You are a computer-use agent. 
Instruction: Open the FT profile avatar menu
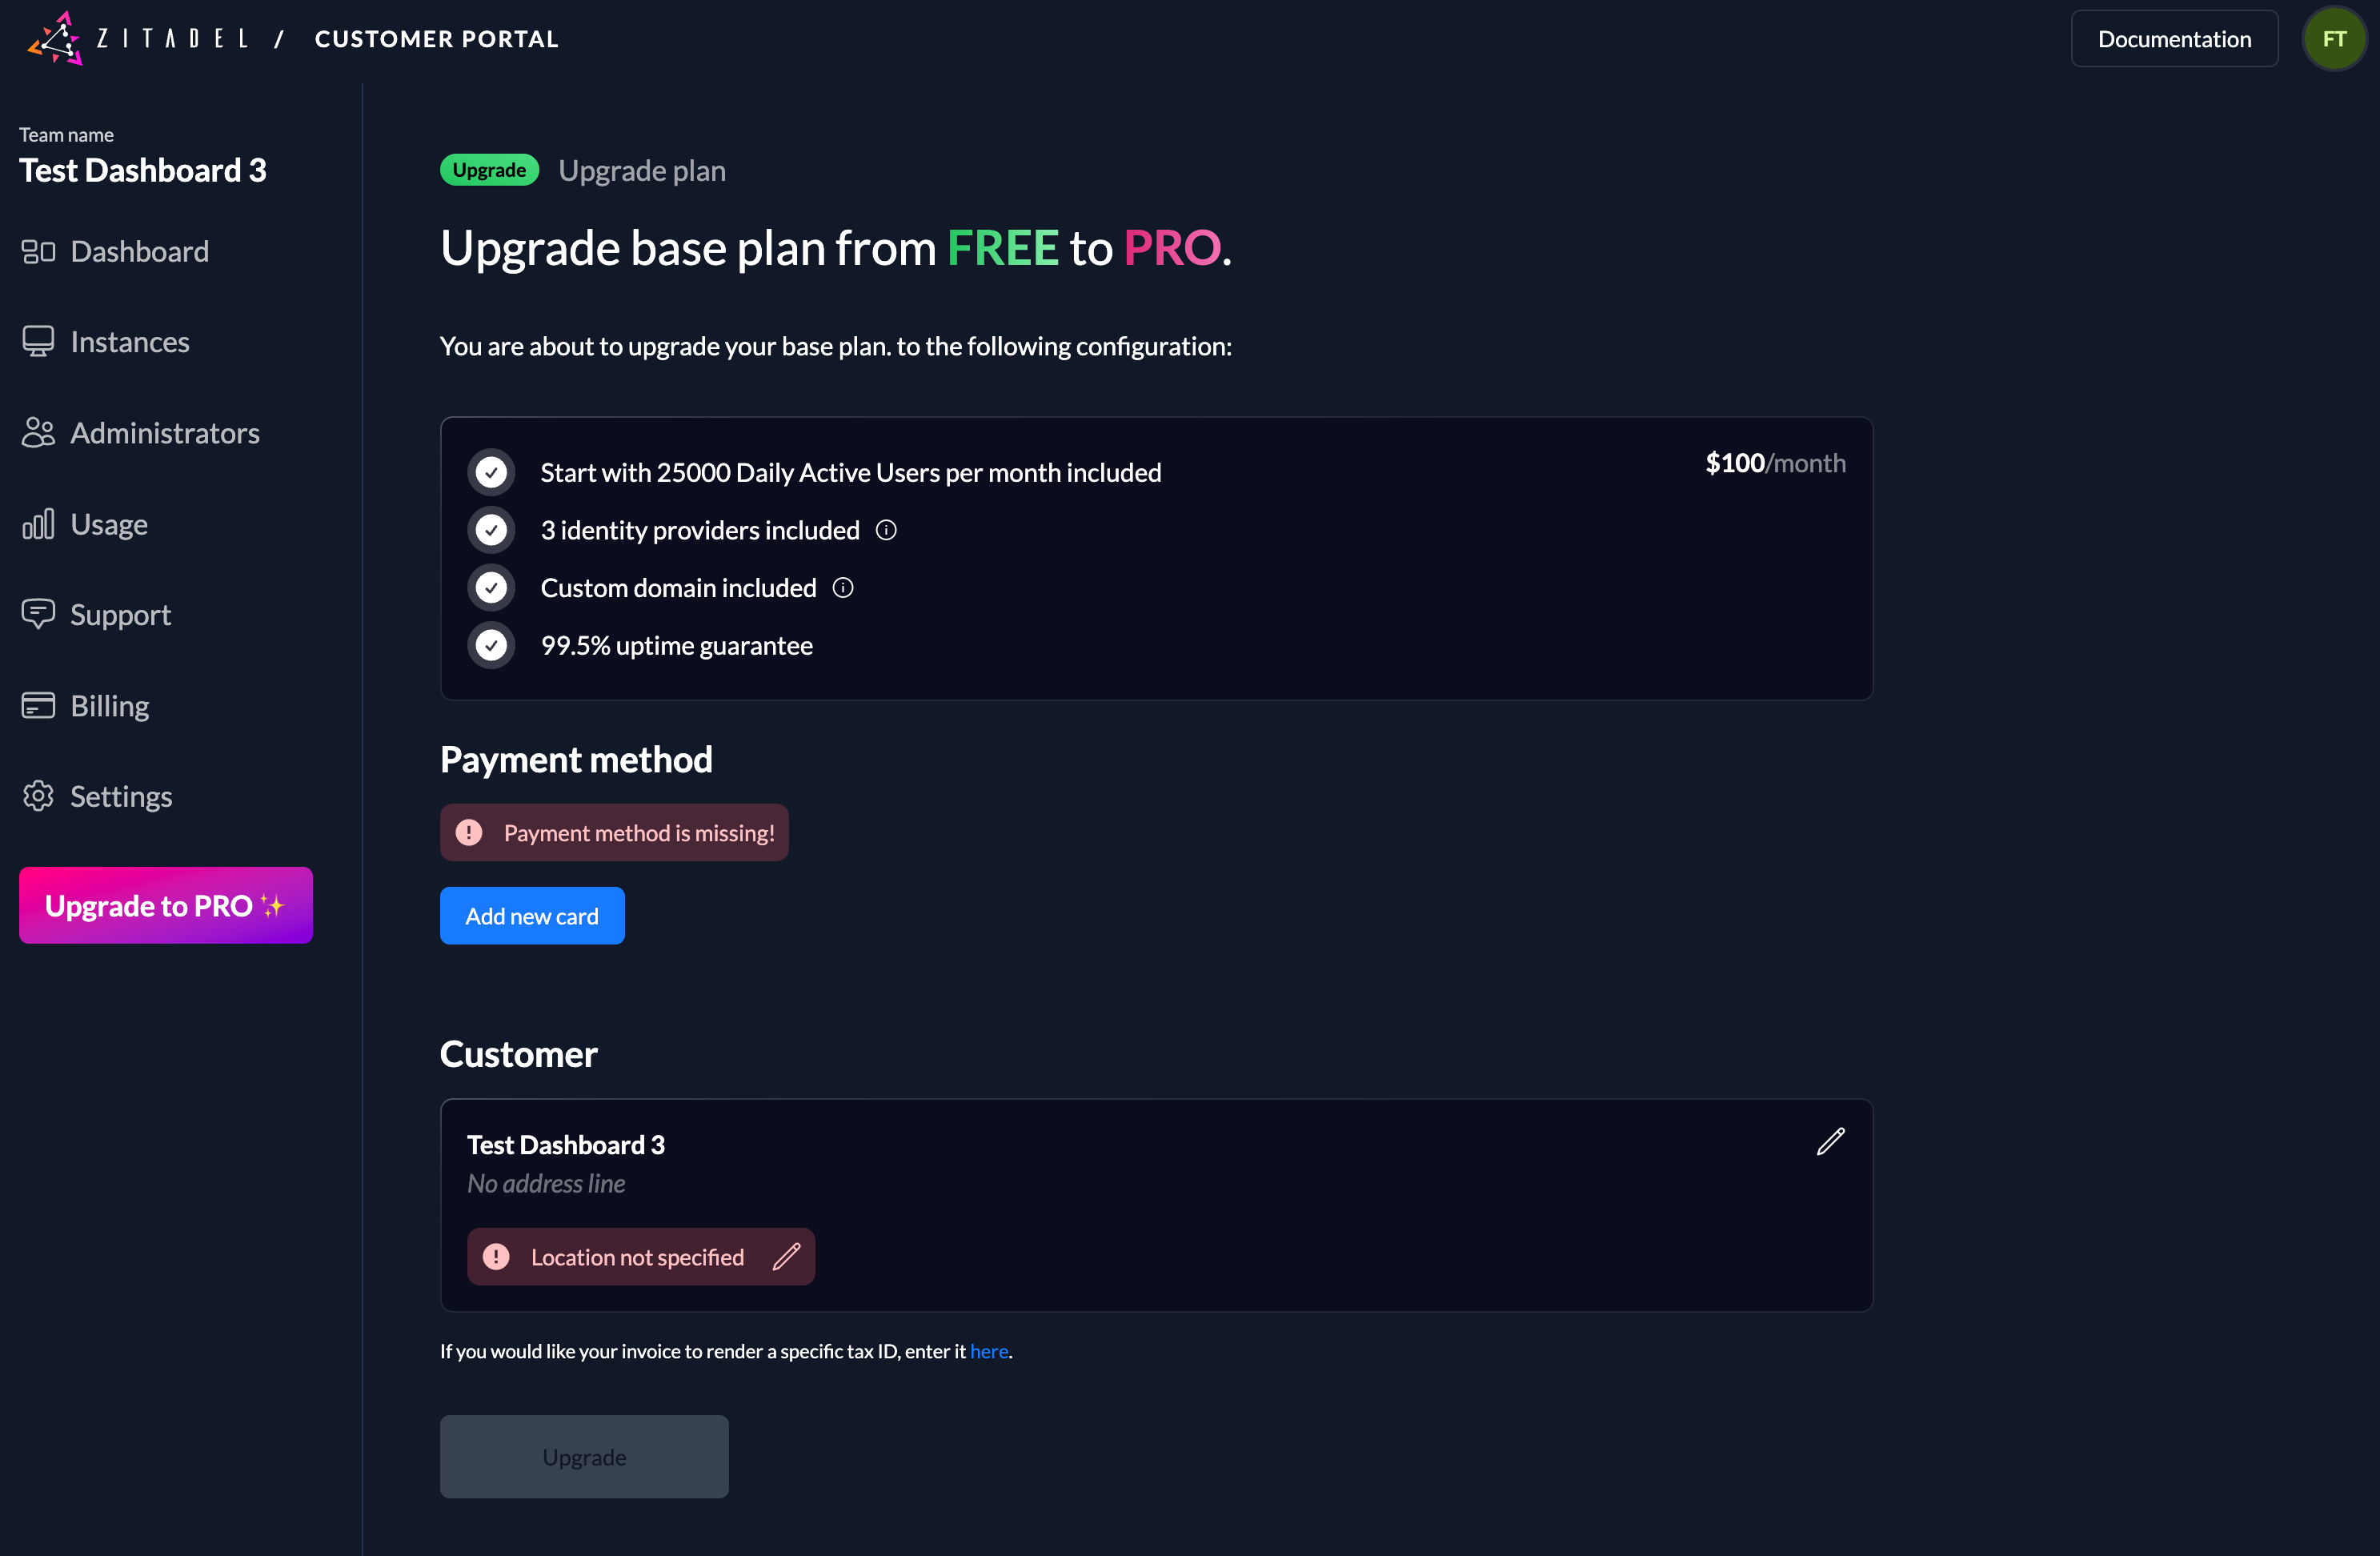pos(2334,38)
